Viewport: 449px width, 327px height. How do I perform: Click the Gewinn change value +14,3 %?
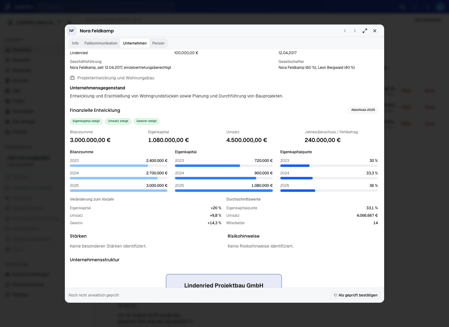pos(215,223)
